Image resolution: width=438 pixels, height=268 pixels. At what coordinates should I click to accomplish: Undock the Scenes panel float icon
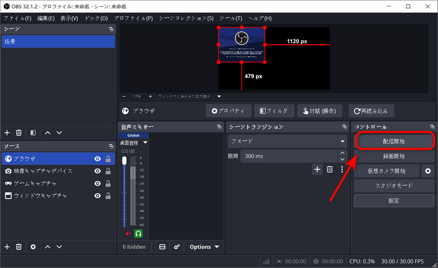point(111,29)
